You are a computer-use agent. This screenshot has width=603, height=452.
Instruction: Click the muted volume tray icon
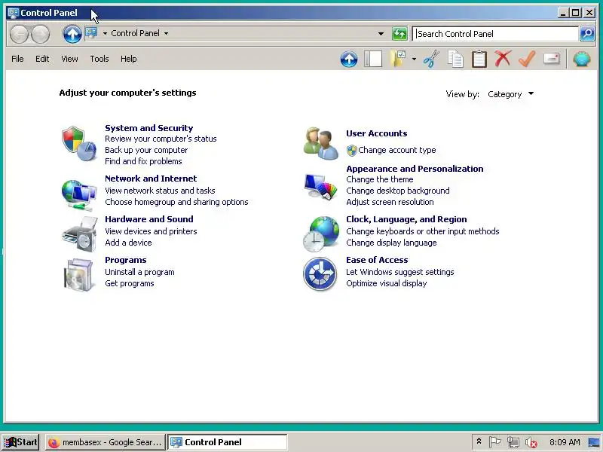(531, 442)
